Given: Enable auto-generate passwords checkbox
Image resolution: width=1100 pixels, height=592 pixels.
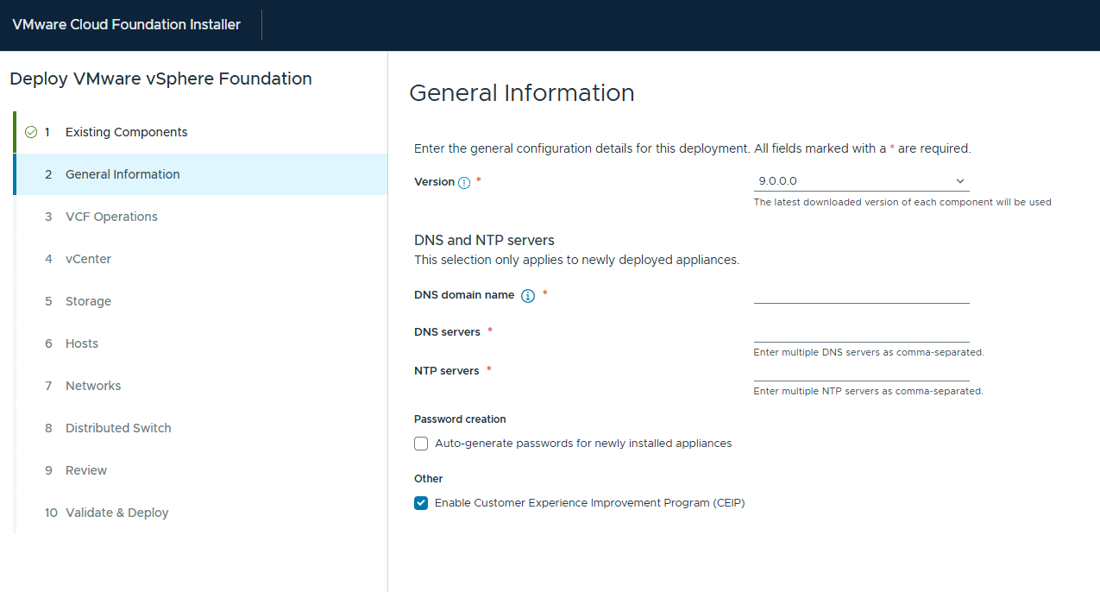Looking at the screenshot, I should coord(421,444).
